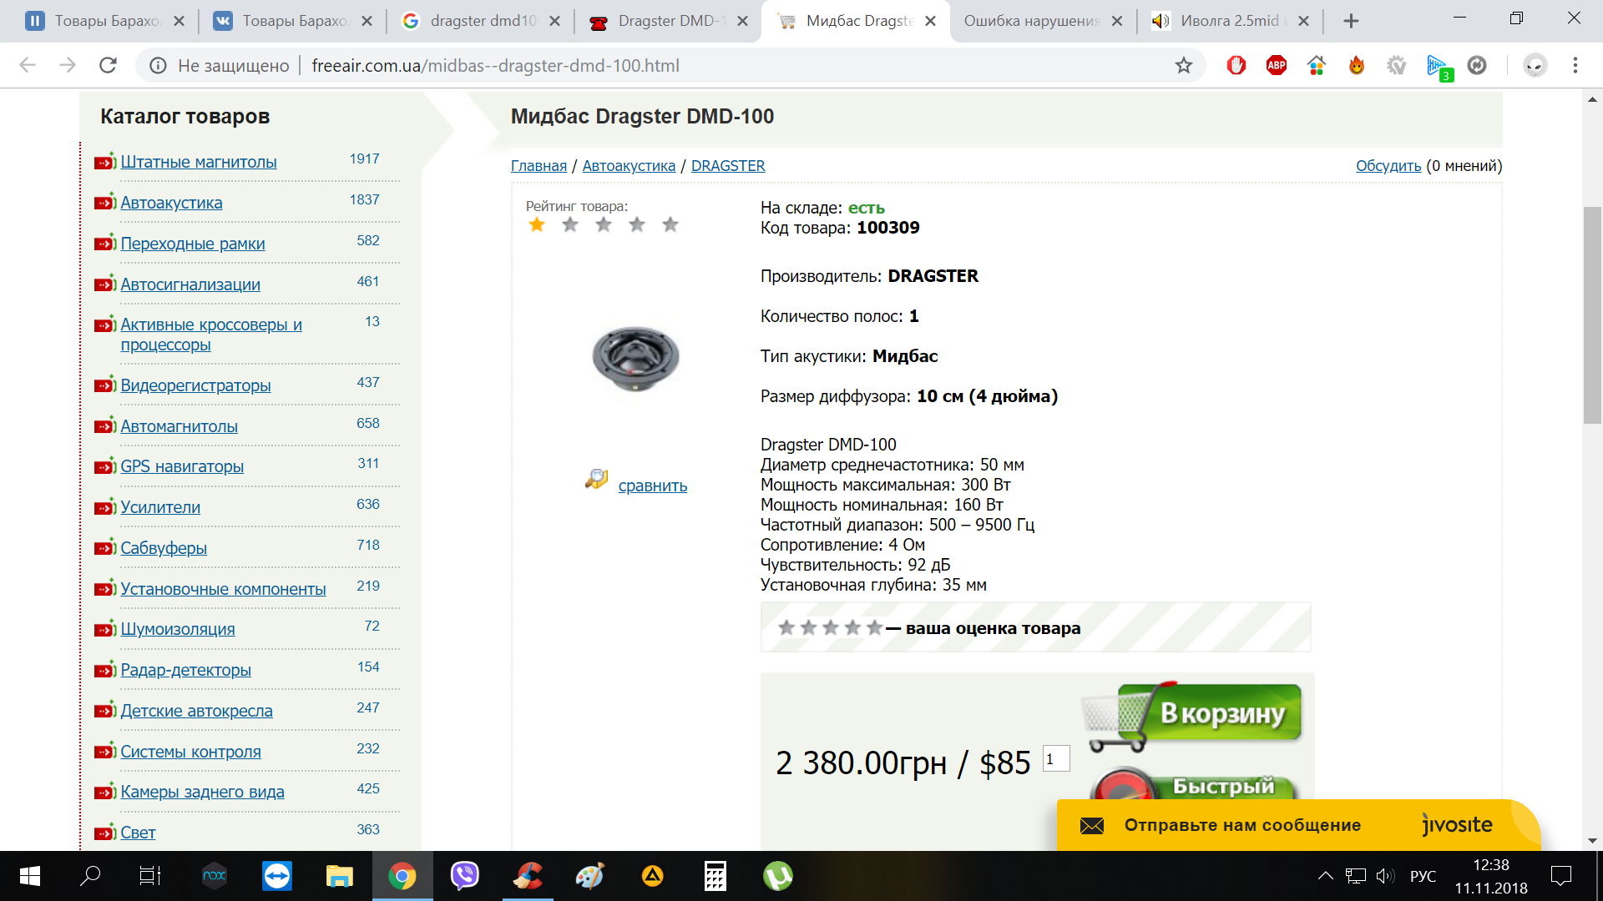Viewport: 1603px width, 901px height.
Task: Bookmark this page with the star icon
Action: (1183, 65)
